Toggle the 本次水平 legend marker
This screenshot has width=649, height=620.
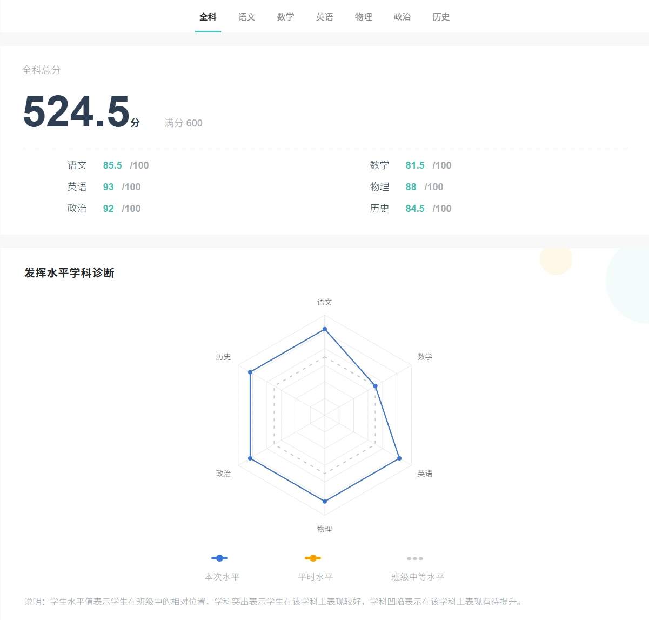coord(219,558)
